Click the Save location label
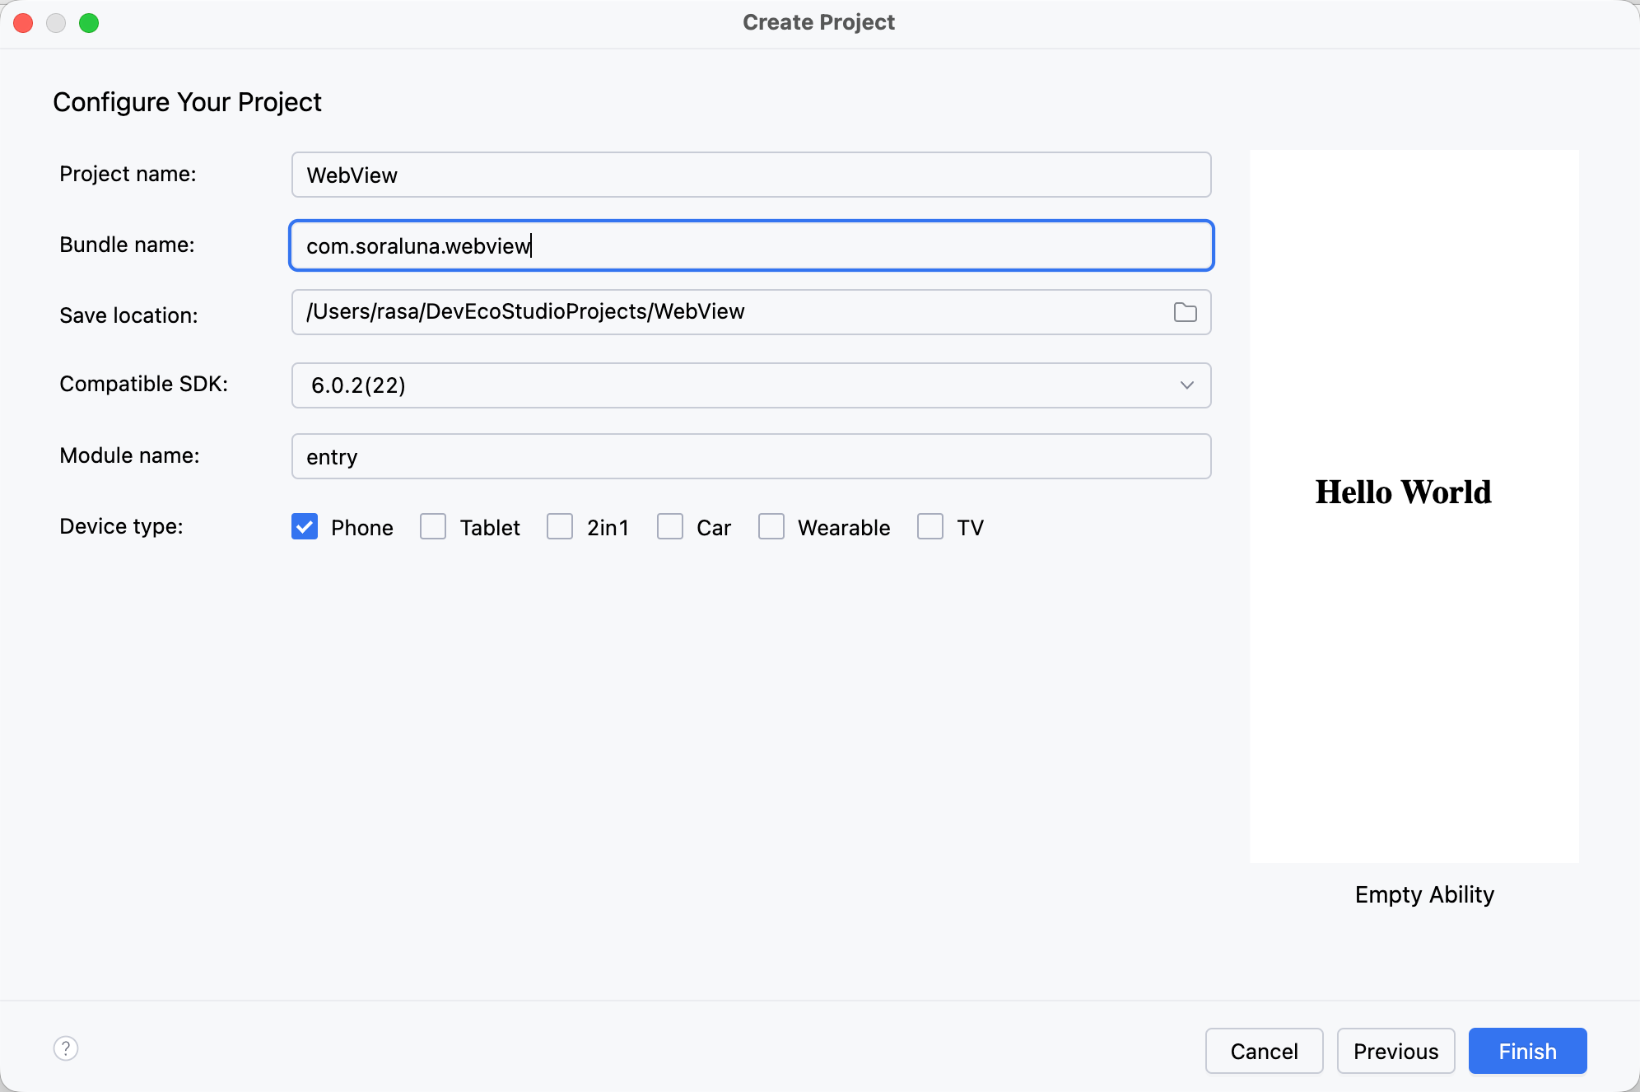This screenshot has height=1092, width=1640. 128,315
